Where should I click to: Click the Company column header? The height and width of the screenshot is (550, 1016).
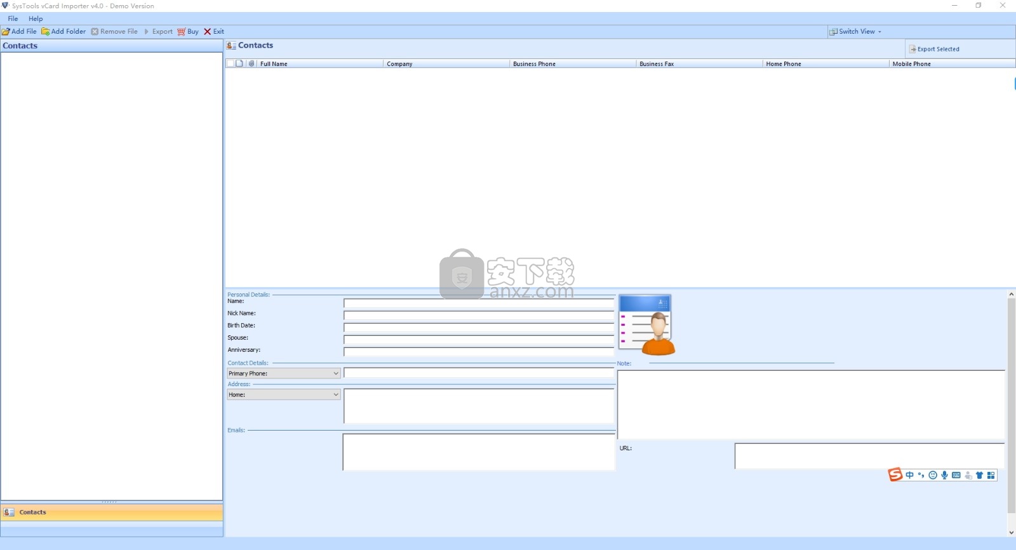pyautogui.click(x=446, y=64)
